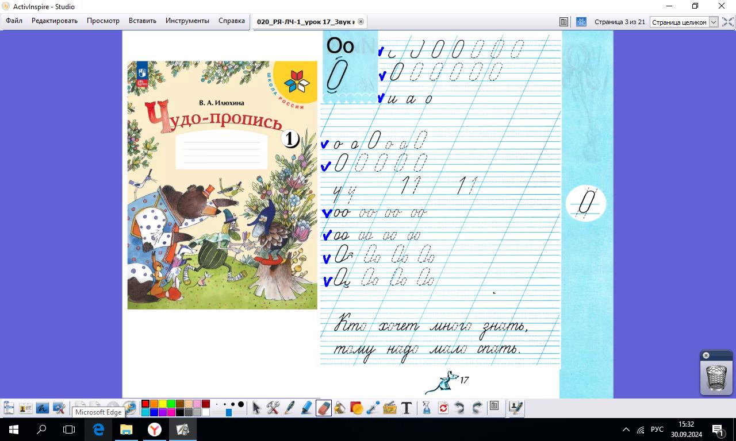Pick the black color swatch

point(180,412)
